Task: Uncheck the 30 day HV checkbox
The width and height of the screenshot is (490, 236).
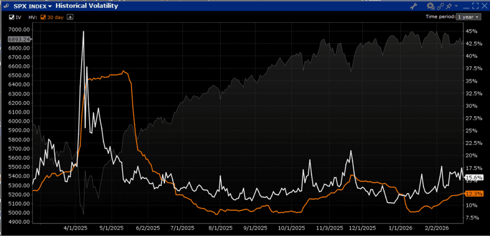Action: point(43,17)
